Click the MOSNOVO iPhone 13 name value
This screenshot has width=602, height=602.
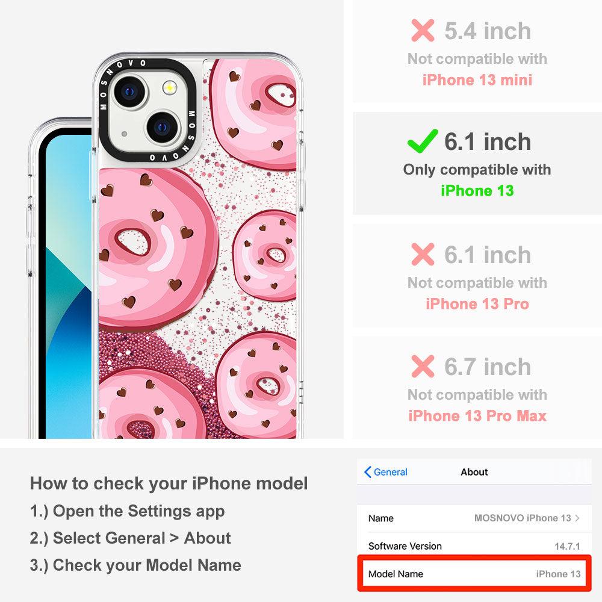click(x=523, y=518)
